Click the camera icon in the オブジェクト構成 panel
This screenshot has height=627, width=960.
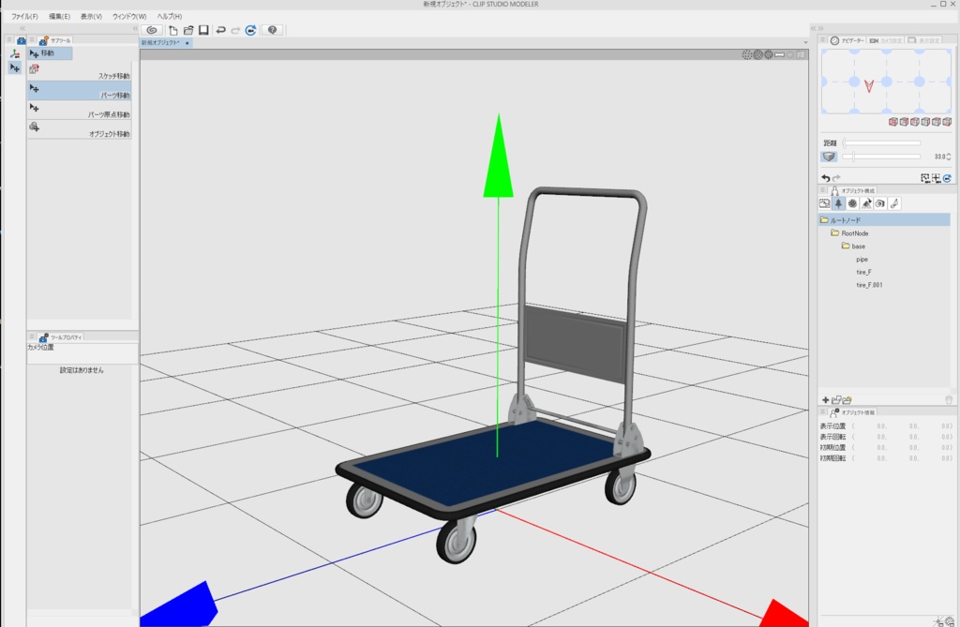pos(879,203)
